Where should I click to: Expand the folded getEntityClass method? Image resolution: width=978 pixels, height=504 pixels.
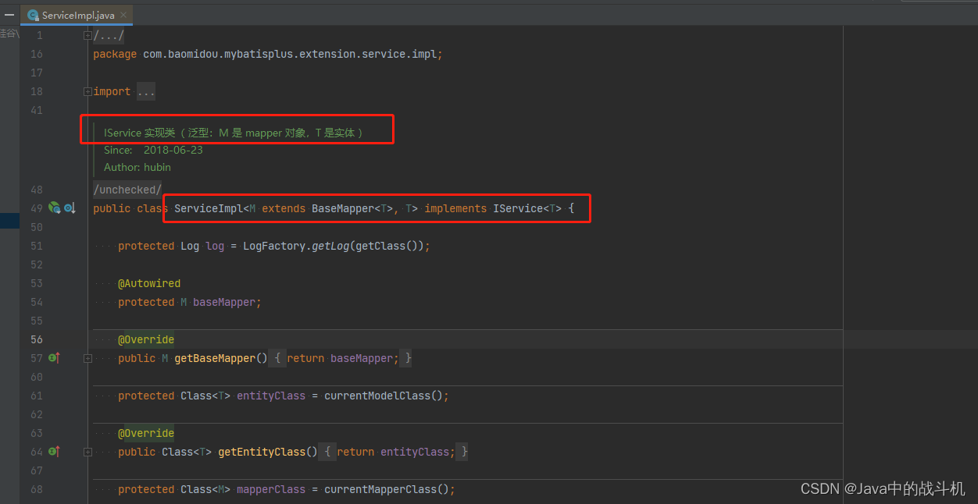click(87, 452)
